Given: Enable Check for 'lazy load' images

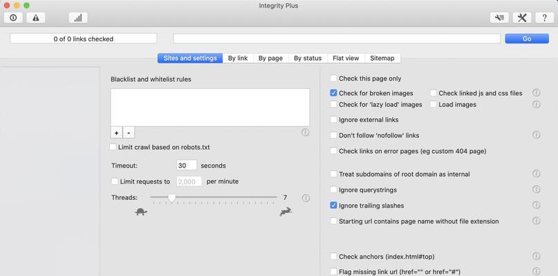Looking at the screenshot, I should click(x=333, y=104).
